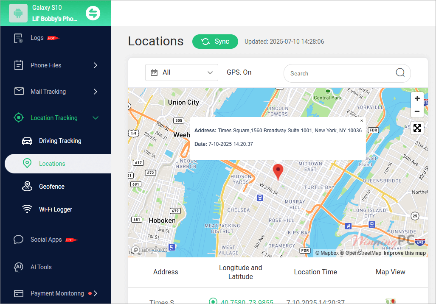This screenshot has width=436, height=304.
Task: Click the Android device avatar icon
Action: (18, 13)
